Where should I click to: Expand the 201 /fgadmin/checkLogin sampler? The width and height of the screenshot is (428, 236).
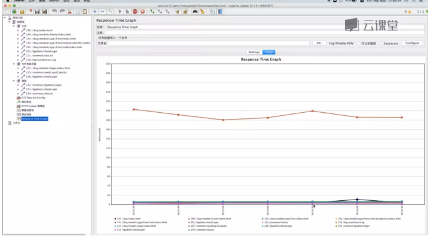(18, 51)
